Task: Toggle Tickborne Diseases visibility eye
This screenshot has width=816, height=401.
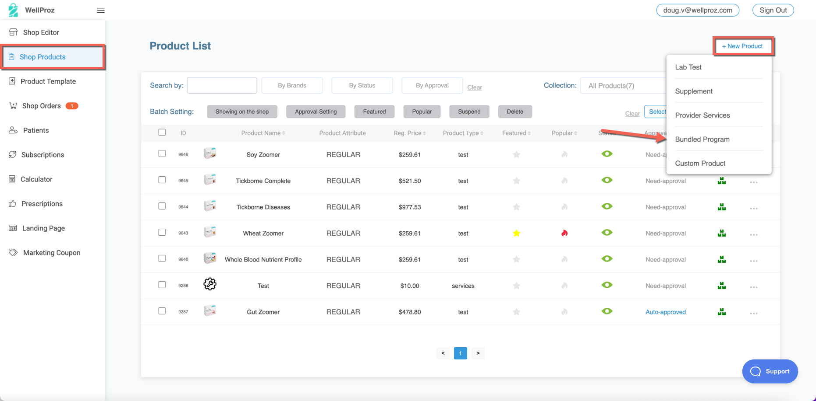Action: click(x=607, y=206)
